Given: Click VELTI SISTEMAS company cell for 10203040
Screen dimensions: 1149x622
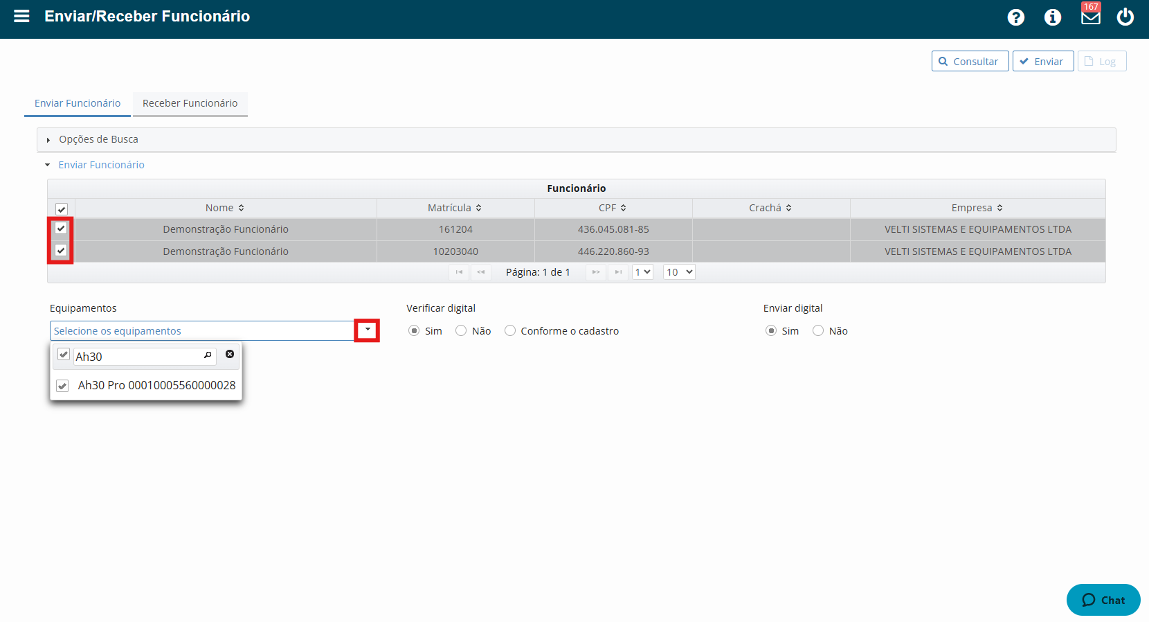Looking at the screenshot, I should [977, 251].
